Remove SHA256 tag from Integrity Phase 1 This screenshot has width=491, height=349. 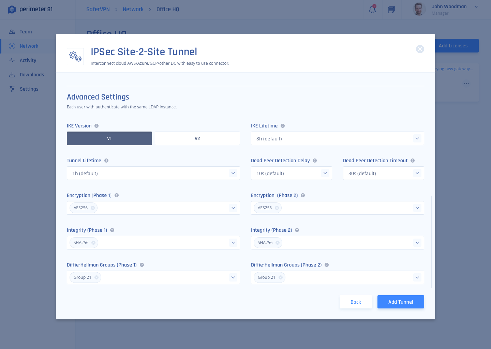click(x=93, y=243)
